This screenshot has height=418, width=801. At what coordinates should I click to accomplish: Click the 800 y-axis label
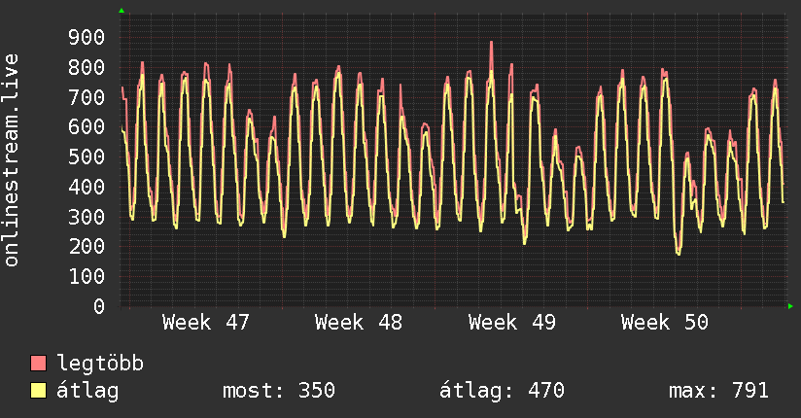pos(87,67)
